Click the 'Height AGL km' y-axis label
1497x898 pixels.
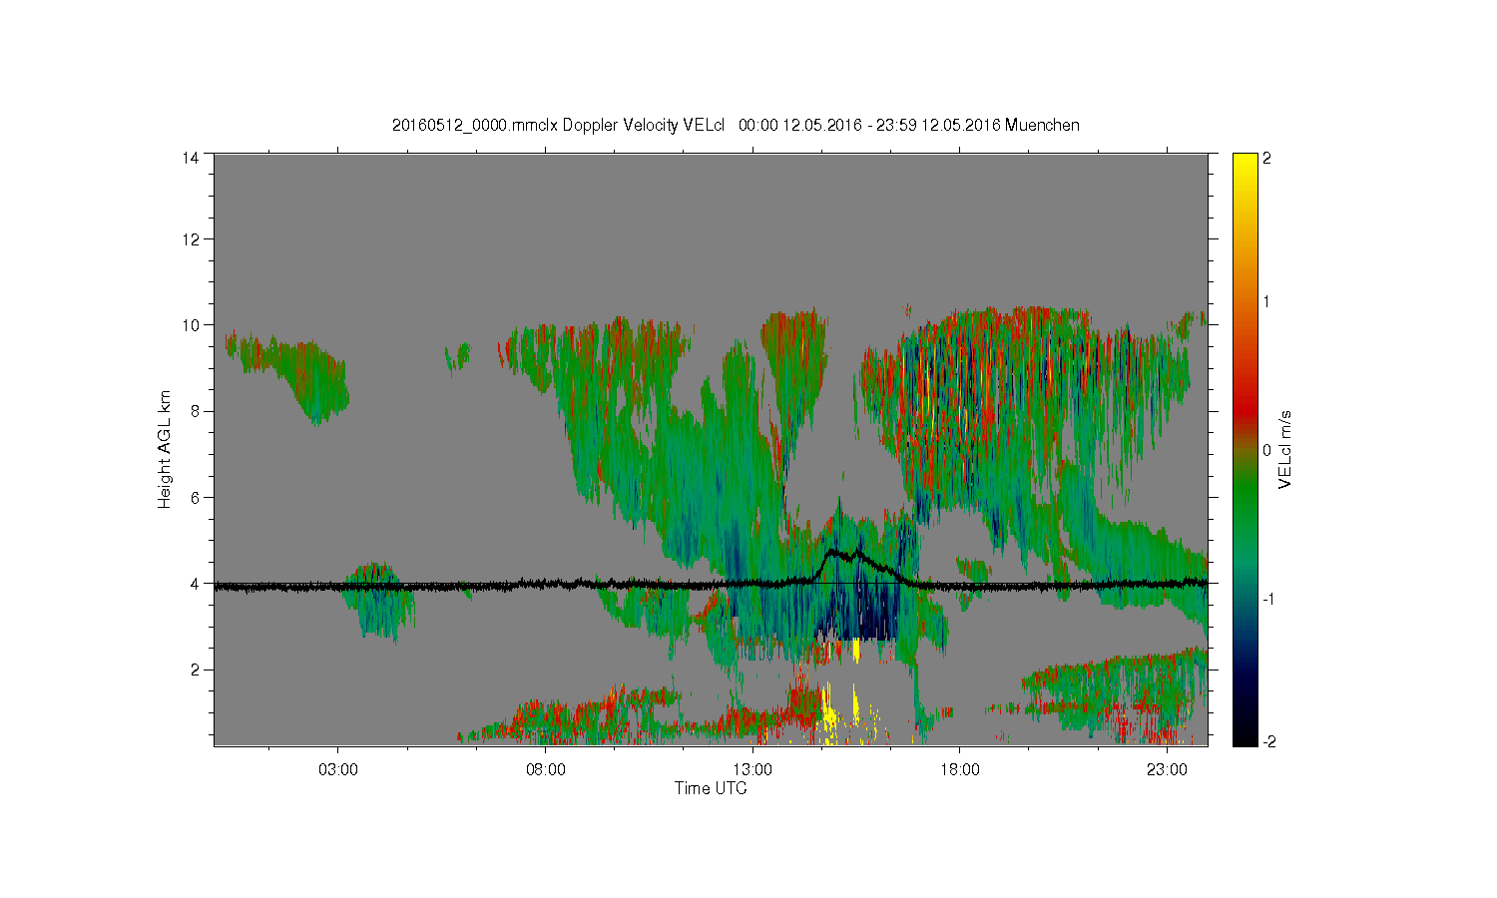[x=165, y=449]
